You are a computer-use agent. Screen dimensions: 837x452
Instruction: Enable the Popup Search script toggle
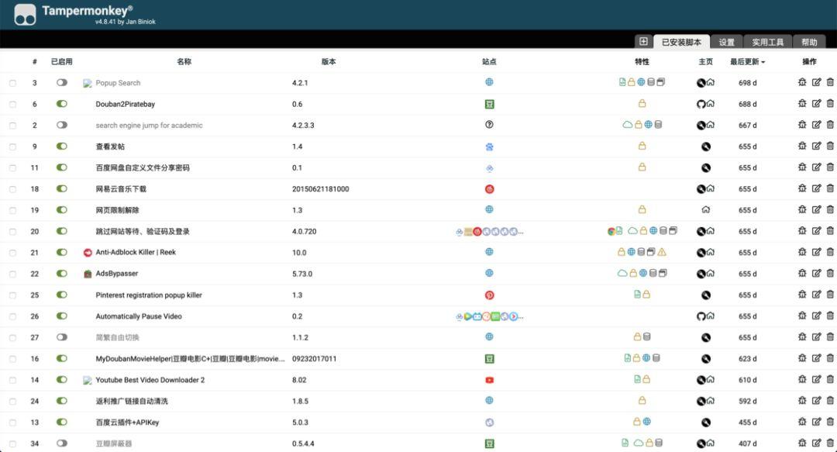62,83
